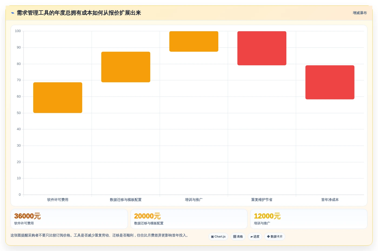Select the red 首年净成本 bar
Image resolution: width=378 pixels, height=251 pixels.
point(330,82)
